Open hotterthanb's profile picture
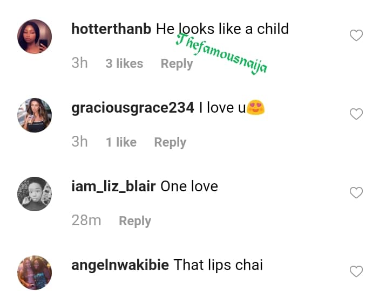This screenshot has width=379, height=291. [x=35, y=37]
